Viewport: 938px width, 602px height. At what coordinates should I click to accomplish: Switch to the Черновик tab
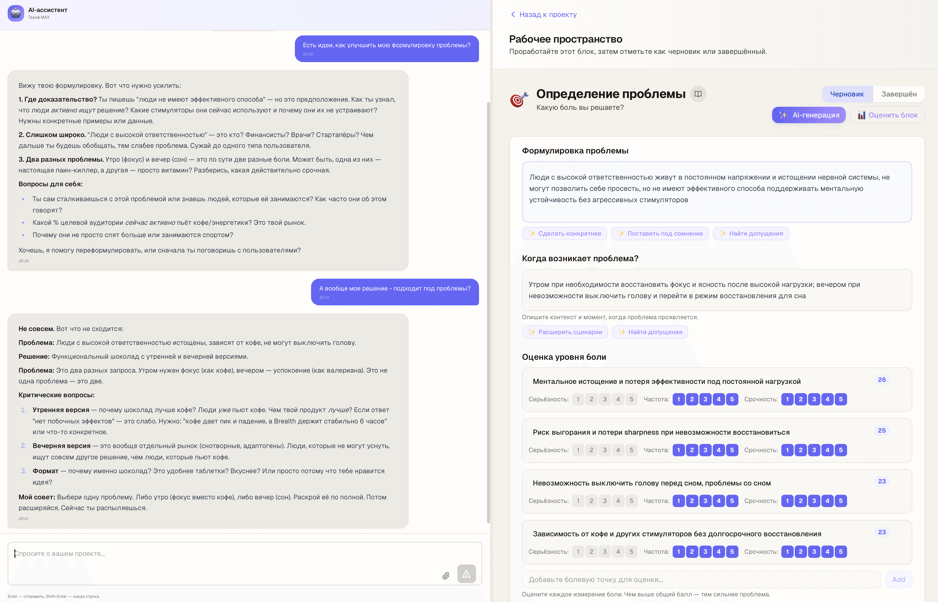[847, 94]
